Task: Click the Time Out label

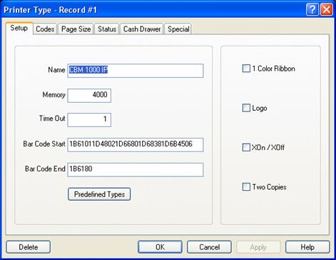Action: [52, 119]
